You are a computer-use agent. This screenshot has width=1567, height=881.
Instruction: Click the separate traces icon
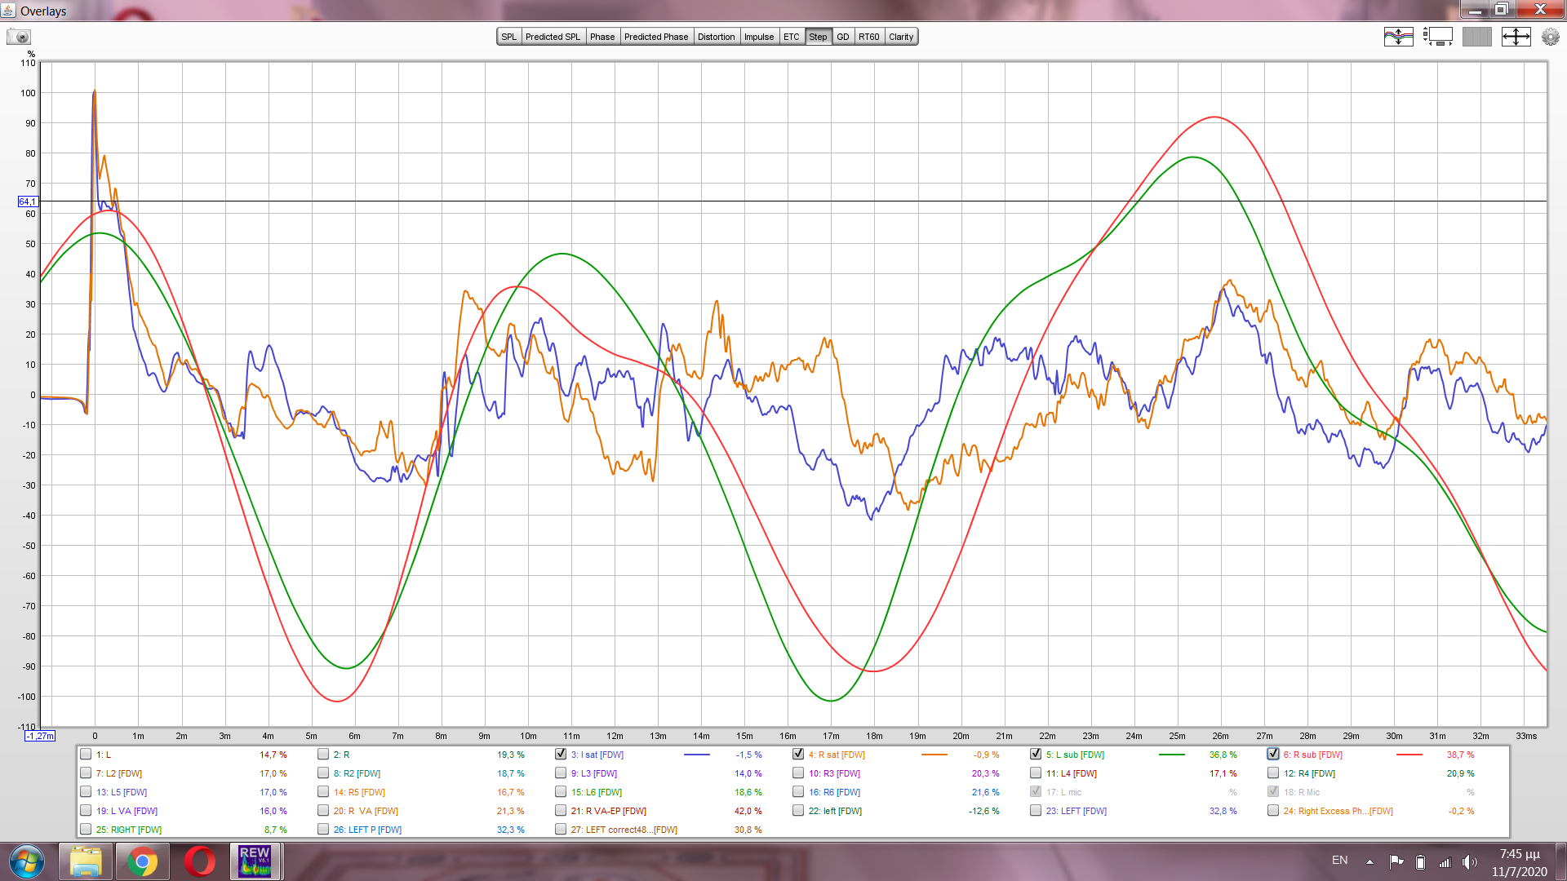point(1398,37)
